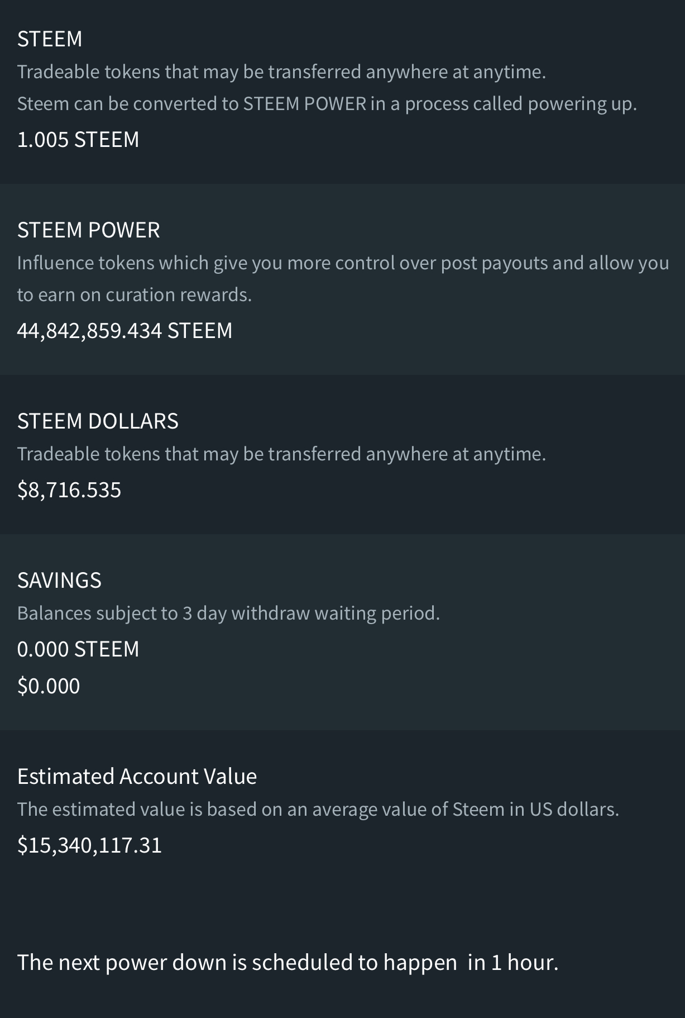Click the 'in 1 hour' time remaining text

coord(513,963)
